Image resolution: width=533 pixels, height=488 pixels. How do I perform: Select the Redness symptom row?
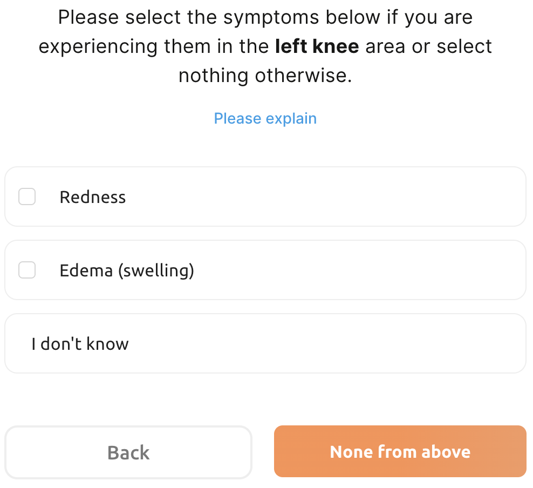(x=265, y=197)
